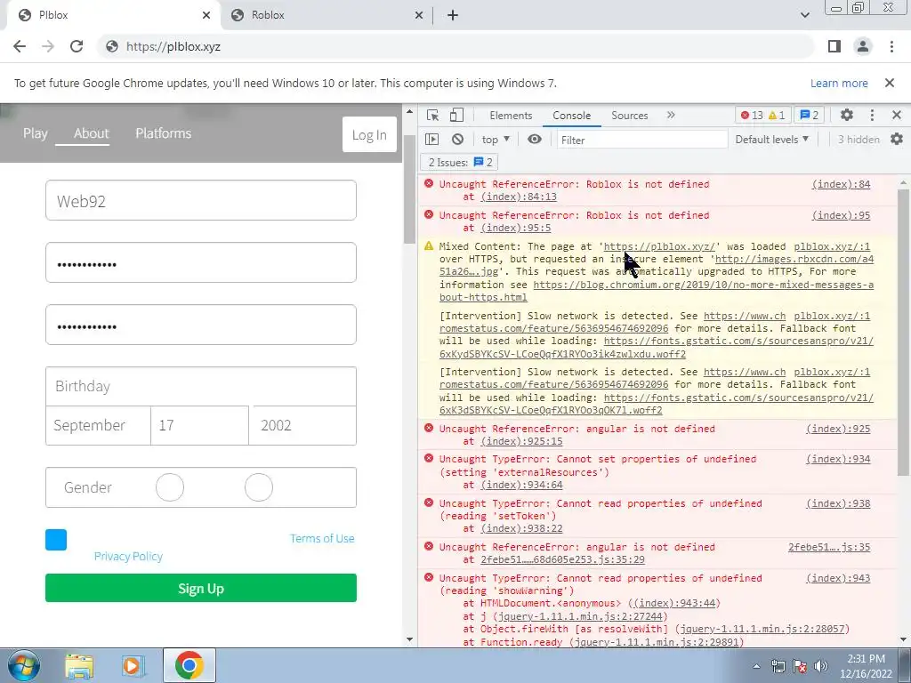911x683 pixels.
Task: Select the first gender radio circle
Action: (170, 487)
